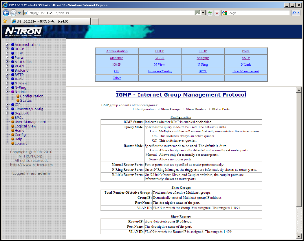Expand the Administration tree node
The height and width of the screenshot is (241, 304).
click(8, 45)
